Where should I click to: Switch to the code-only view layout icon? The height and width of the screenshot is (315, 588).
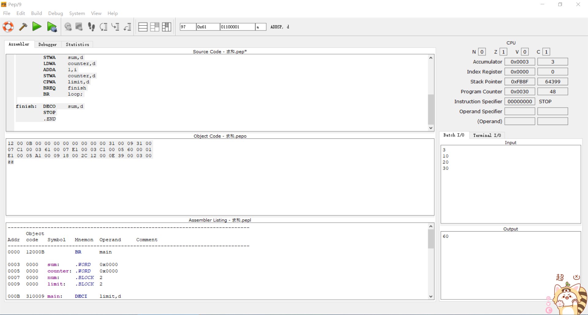click(x=143, y=27)
